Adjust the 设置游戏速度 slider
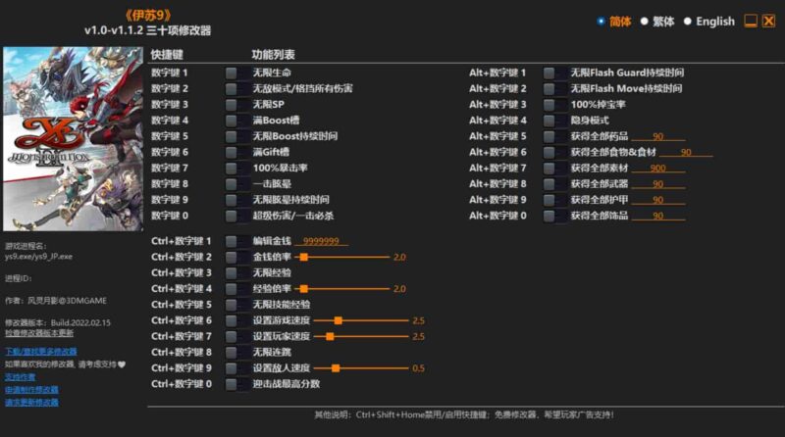Viewport: 785px width, 437px height. (x=339, y=320)
